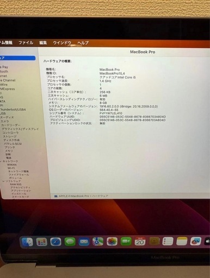The image size is (210, 278).
Task: Select Wi-Fi under ネットワーク
Action: pyautogui.click(x=11, y=168)
